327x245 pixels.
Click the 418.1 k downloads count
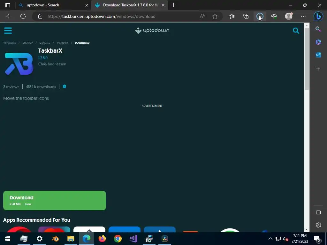(x=41, y=87)
